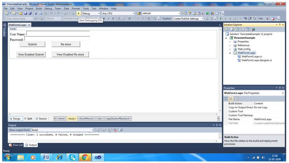The height and width of the screenshot is (163, 289).
Task: Click the green Start icon in debug toolbar
Action: (x=221, y=19)
